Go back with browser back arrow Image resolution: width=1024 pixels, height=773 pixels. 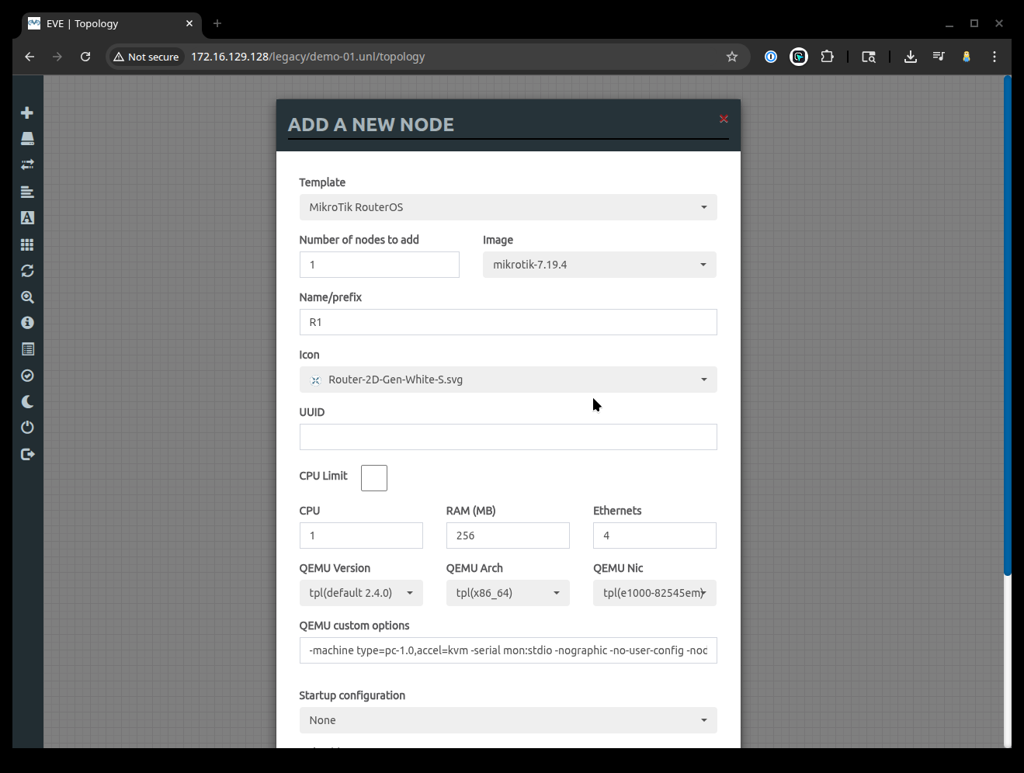coord(30,57)
